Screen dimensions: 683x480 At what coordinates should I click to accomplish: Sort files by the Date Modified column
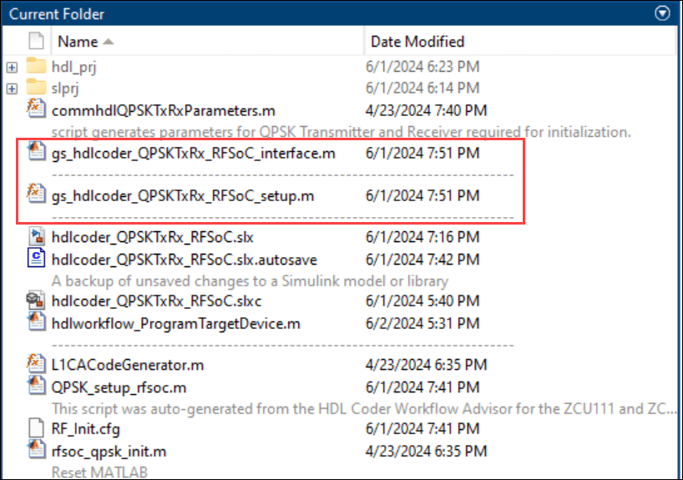tap(417, 41)
